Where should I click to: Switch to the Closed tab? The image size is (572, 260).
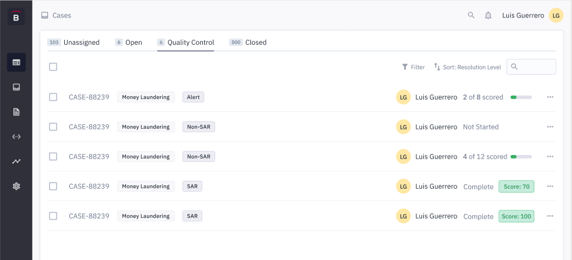248,43
